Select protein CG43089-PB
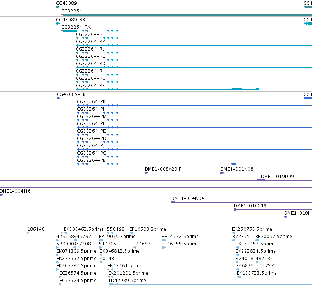Viewport: 312px width, 286px height. pyautogui.click(x=71, y=94)
